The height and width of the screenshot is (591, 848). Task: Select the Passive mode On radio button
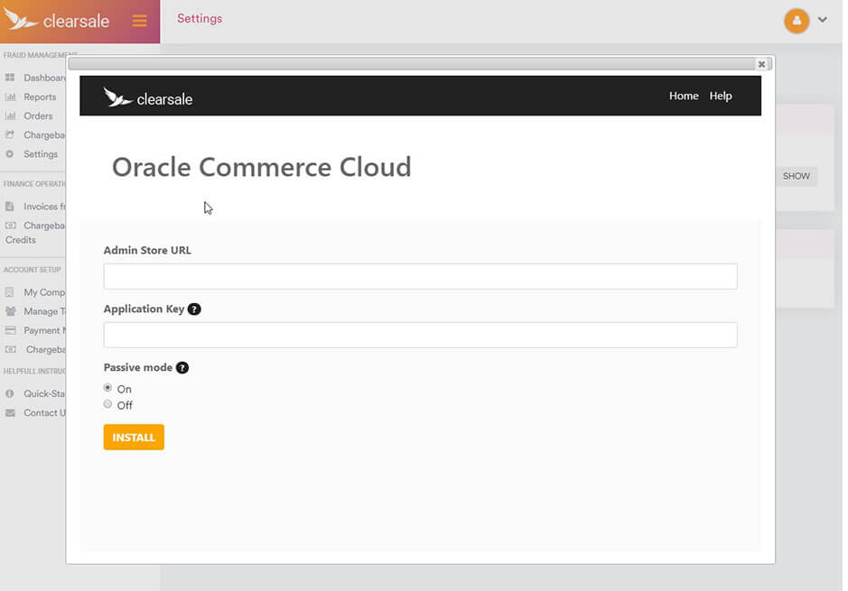[108, 388]
